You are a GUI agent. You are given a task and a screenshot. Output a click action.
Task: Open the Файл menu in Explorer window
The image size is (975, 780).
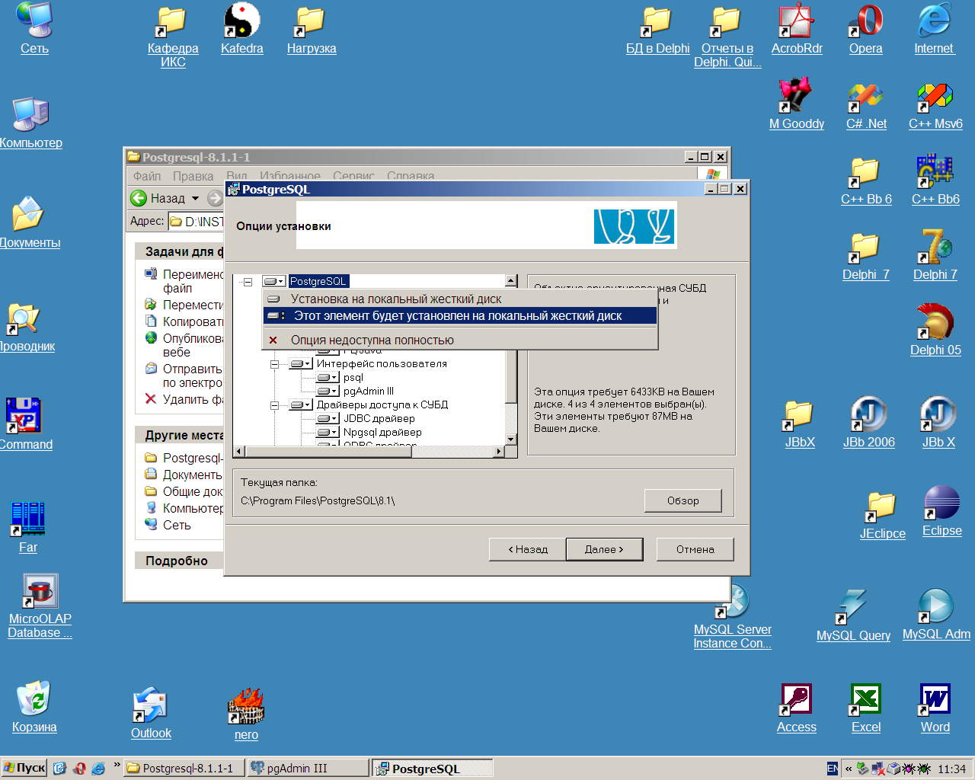click(147, 176)
